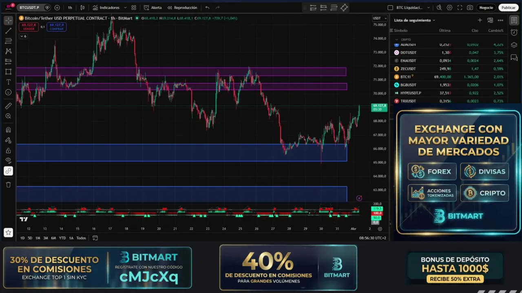
Task: Click the trash icon to remove objects
Action: point(8,185)
